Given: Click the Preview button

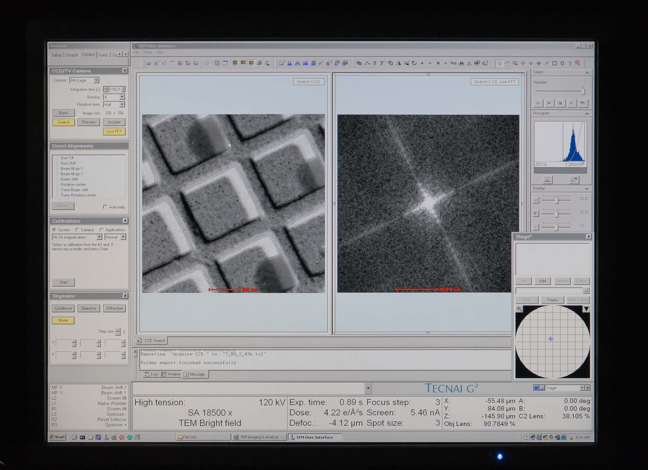Looking at the screenshot, I should pyautogui.click(x=89, y=122).
